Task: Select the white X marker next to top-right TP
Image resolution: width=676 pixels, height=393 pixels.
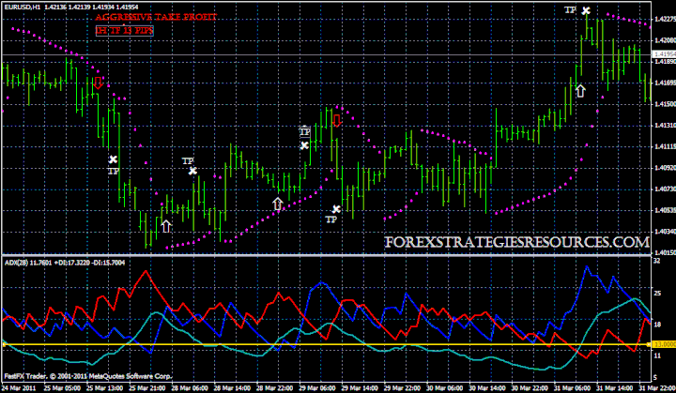Action: 586,10
